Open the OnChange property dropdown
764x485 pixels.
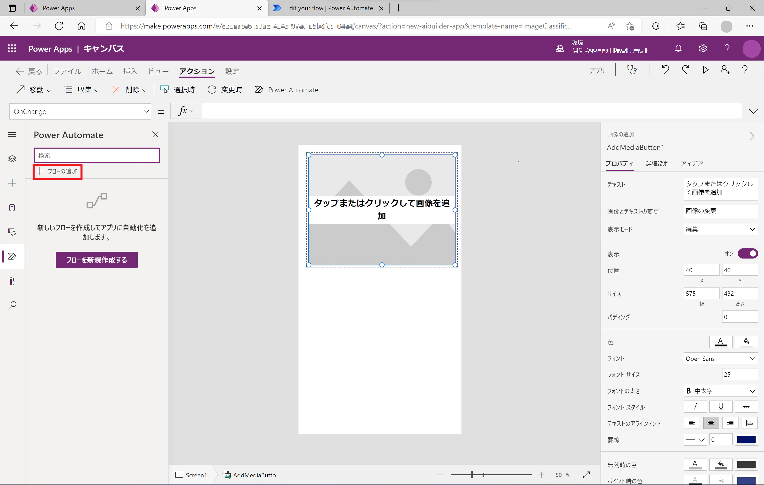pos(80,112)
